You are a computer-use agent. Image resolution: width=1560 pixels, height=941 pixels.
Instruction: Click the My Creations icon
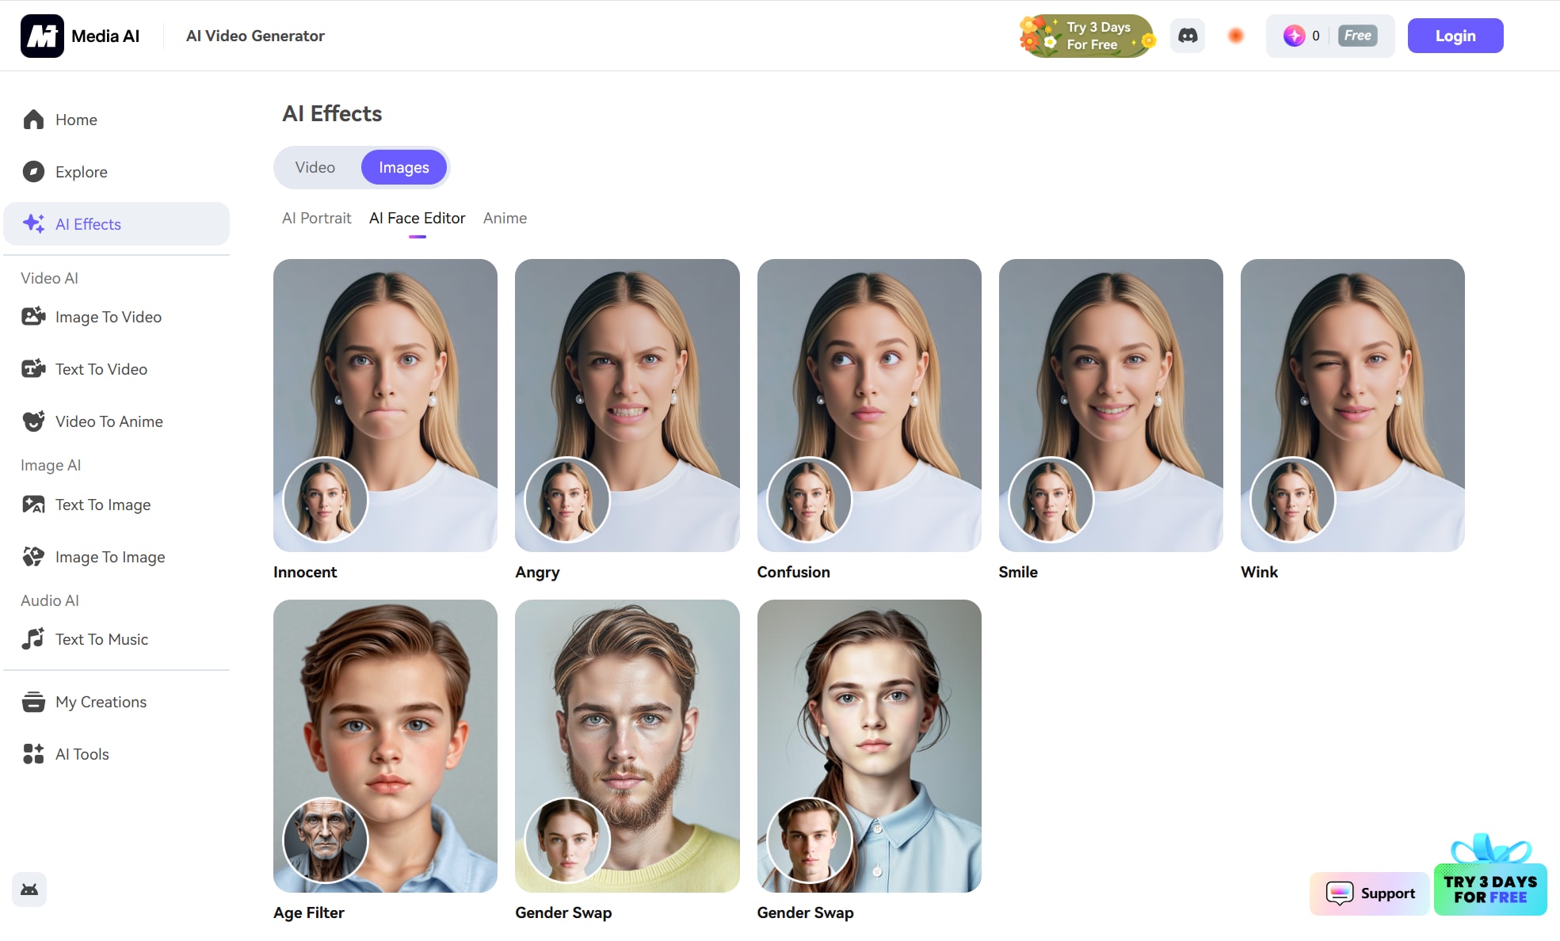click(x=33, y=702)
